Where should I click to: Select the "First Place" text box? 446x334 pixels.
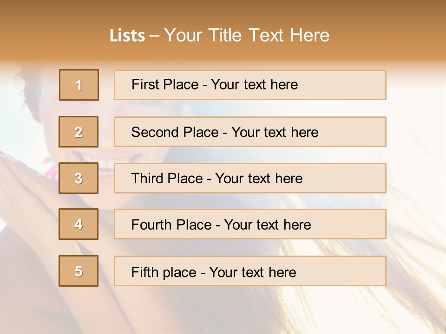point(250,85)
